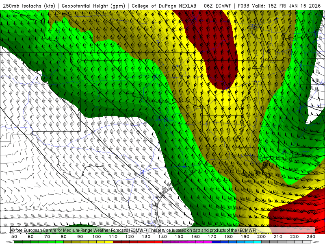
Task: Click the legend value 180
Action: tap(228, 237)
